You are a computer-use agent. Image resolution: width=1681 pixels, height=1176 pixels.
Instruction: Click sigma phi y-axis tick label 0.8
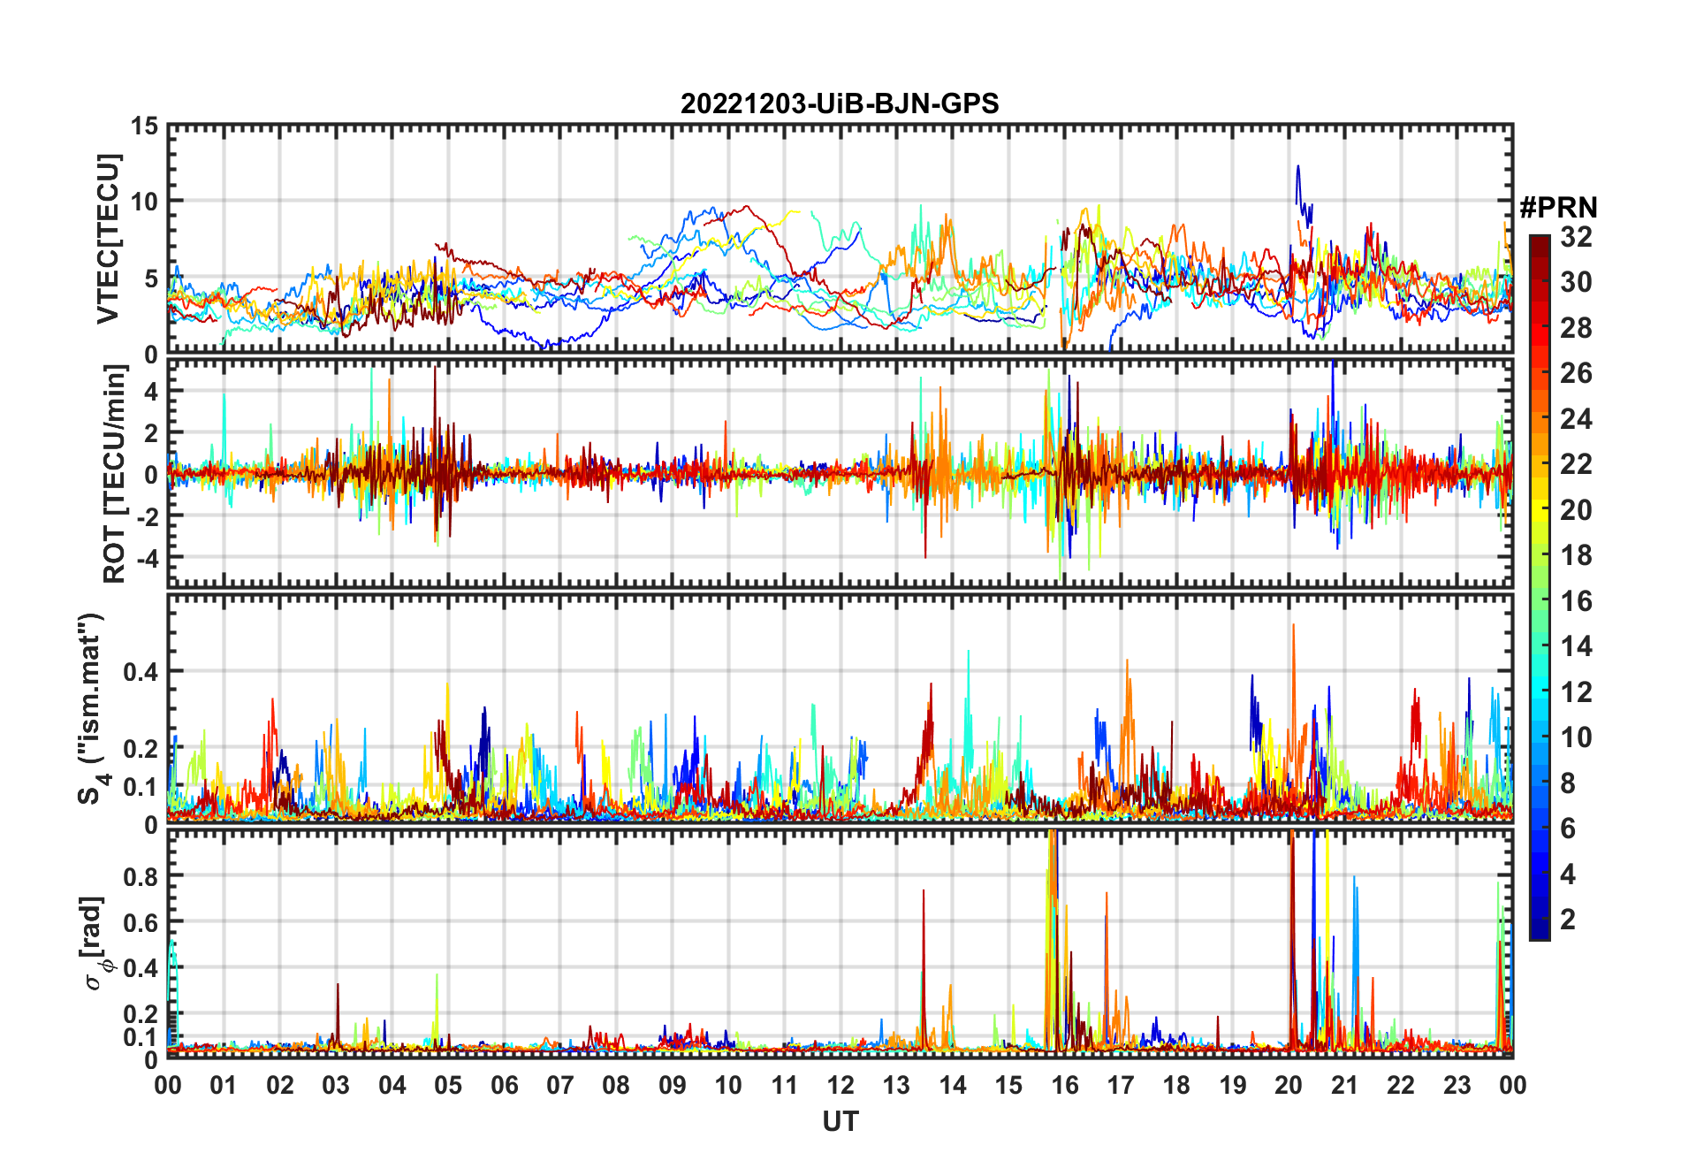[141, 877]
